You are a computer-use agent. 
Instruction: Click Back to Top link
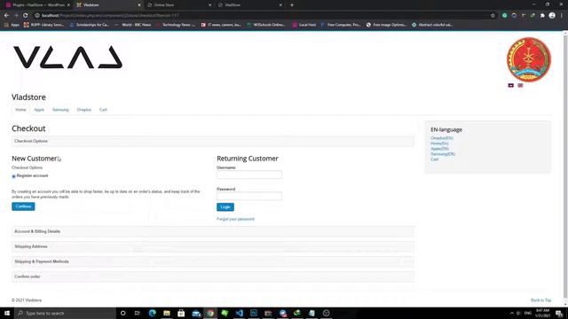[x=540, y=300]
